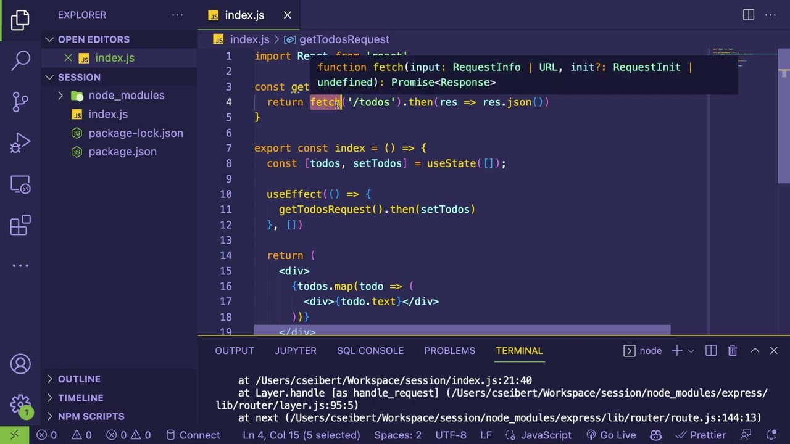Open the Source Control view

(x=20, y=102)
